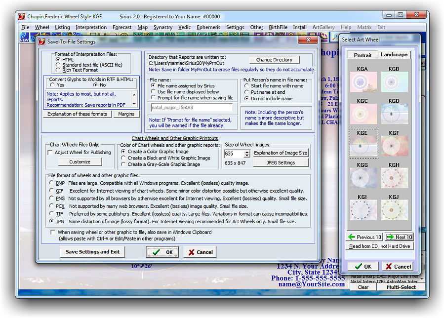Click the NEW icon in the toolbar
Screen dimensions: 444x318
[24, 37]
